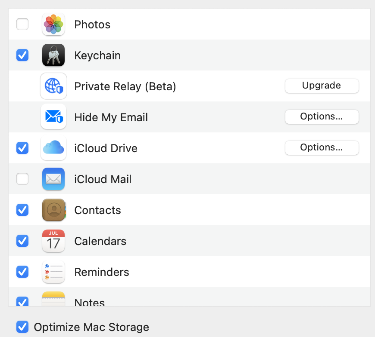Open Options for iCloud Drive
Viewport: 375px width, 337px height.
point(322,147)
